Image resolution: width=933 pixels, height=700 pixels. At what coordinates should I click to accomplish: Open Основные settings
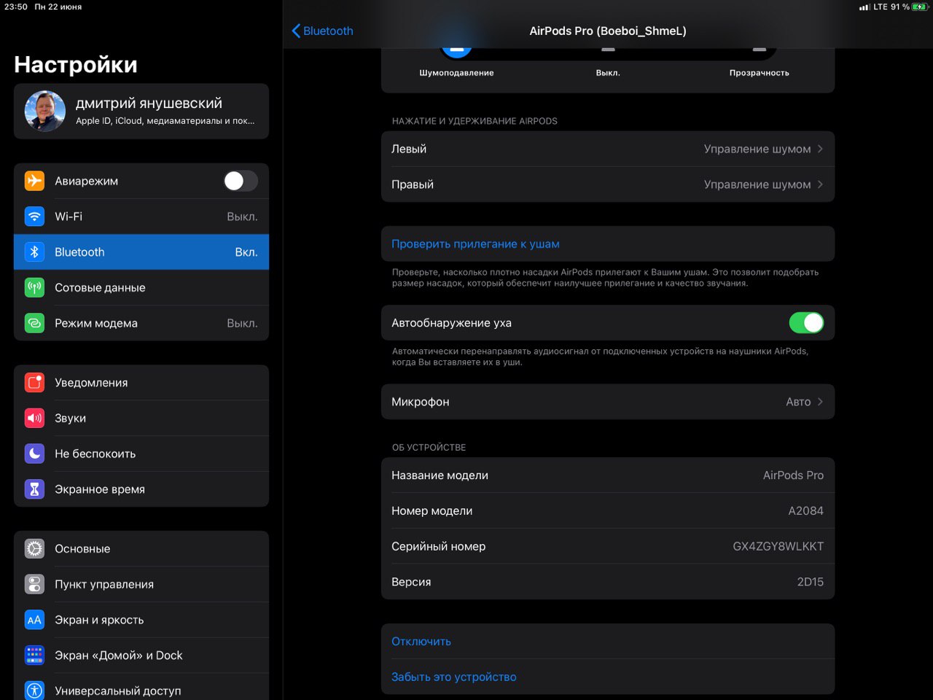click(141, 548)
